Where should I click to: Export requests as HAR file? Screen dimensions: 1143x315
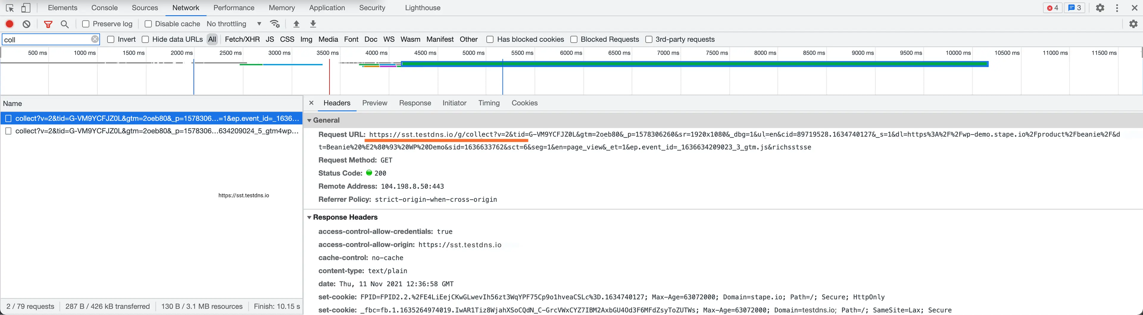pos(313,23)
